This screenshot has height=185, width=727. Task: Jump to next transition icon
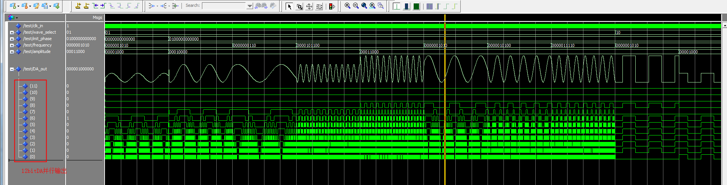[x=103, y=6]
